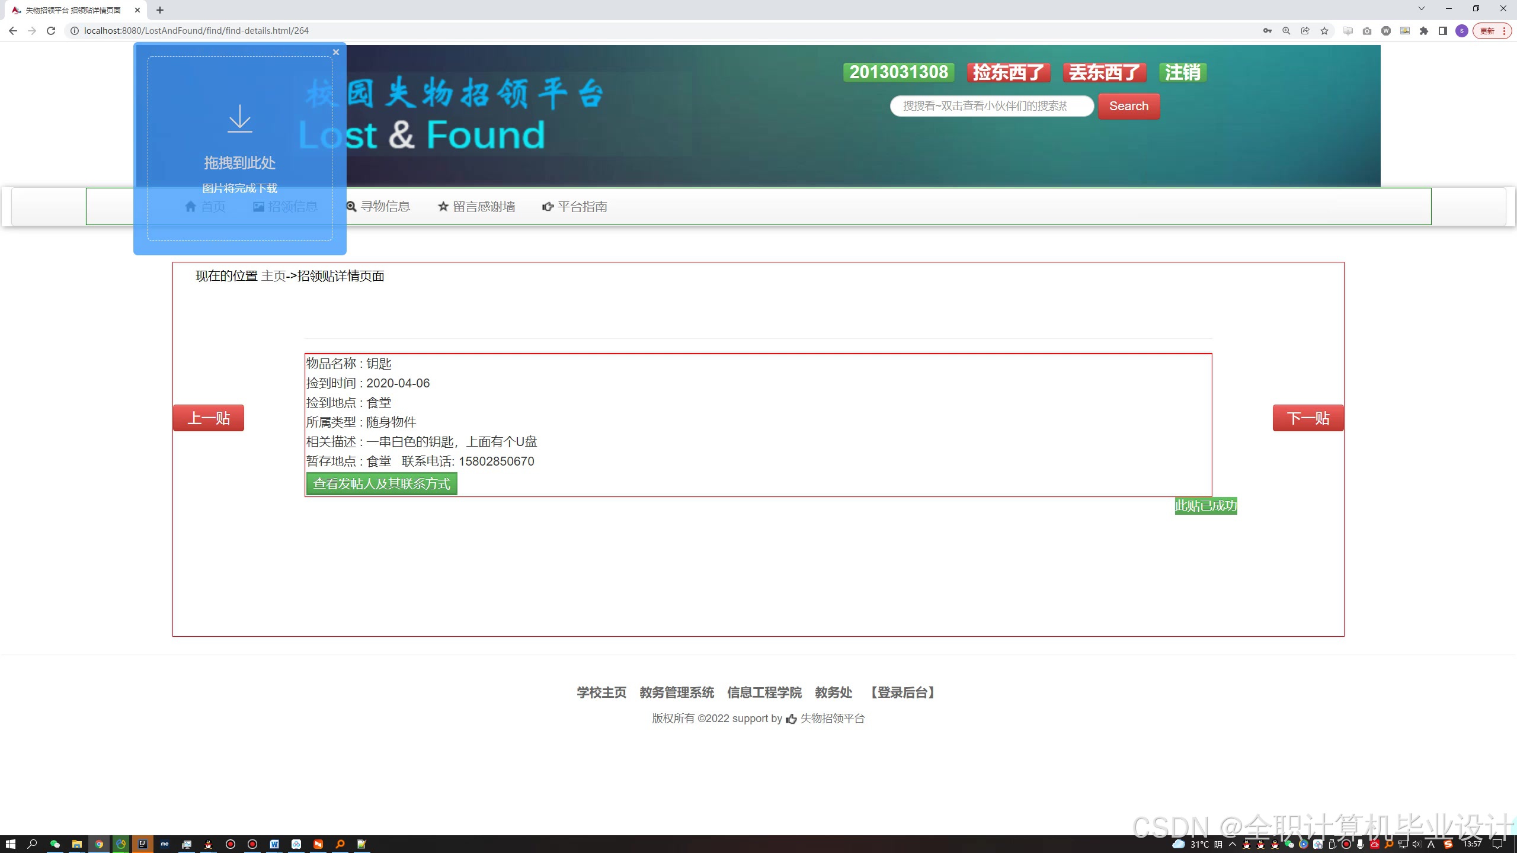The width and height of the screenshot is (1517, 853).
Task: Click 查看发帖人及其联系方式 green button
Action: point(382,484)
